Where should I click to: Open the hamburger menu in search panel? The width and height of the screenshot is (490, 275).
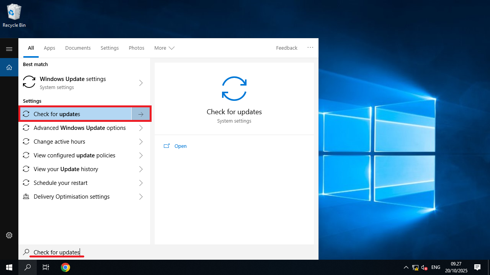click(9, 49)
